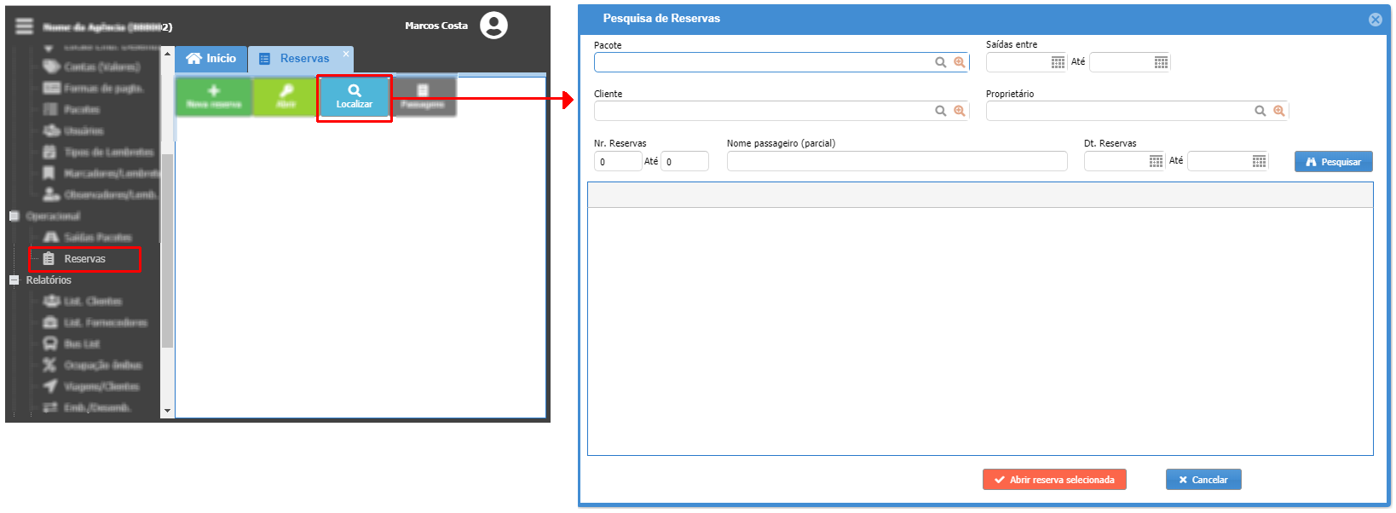The width and height of the screenshot is (1396, 513).
Task: Click Abrir reserva selecionada button
Action: click(1054, 480)
